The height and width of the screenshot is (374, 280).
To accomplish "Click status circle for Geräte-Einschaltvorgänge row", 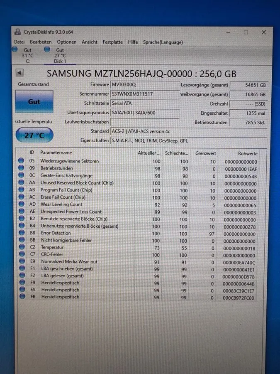I will tap(21, 175).
